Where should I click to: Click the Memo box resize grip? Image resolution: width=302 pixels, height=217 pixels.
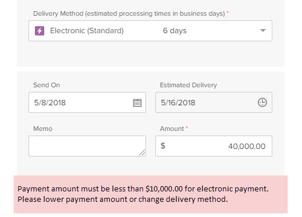click(x=142, y=152)
